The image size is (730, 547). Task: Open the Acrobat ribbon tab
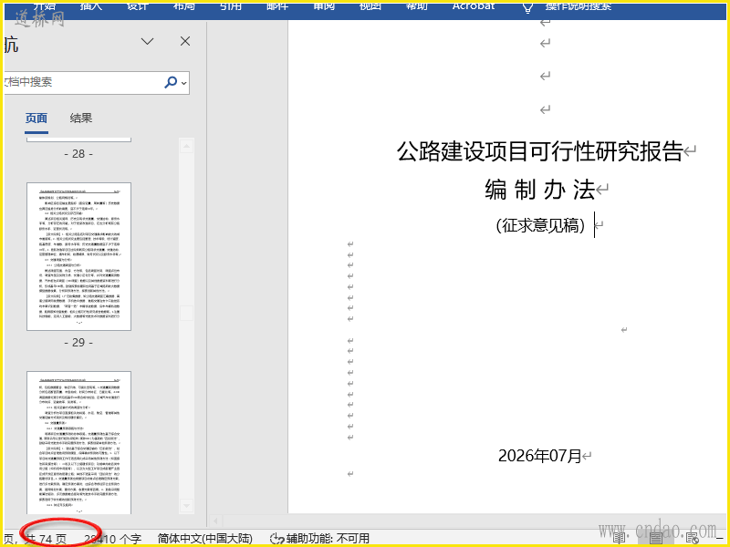click(474, 6)
